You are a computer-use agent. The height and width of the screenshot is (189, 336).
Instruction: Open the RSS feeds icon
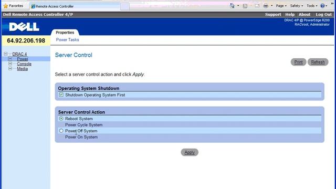click(245, 6)
